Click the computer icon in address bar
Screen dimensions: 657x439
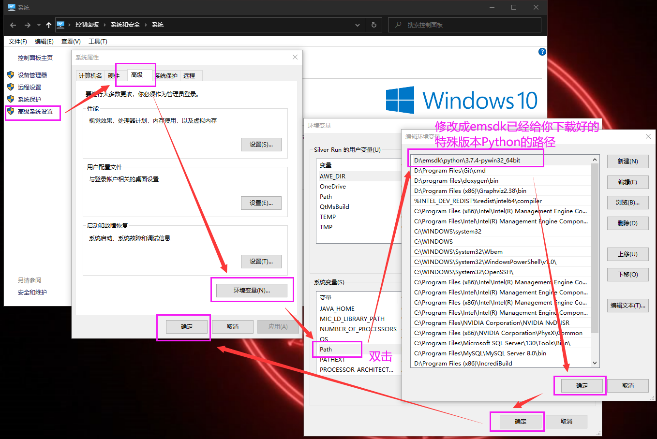(x=60, y=25)
